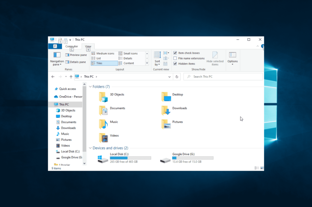Open the Group by dropdown icon
This screenshot has height=207, width=312.
[x=166, y=53]
